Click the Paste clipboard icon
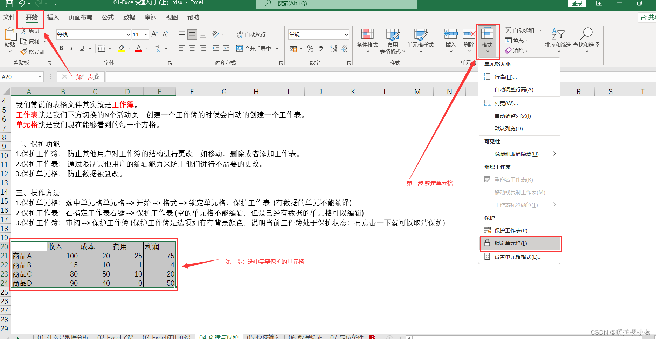Viewport: 656px width, 339px height. (10, 35)
